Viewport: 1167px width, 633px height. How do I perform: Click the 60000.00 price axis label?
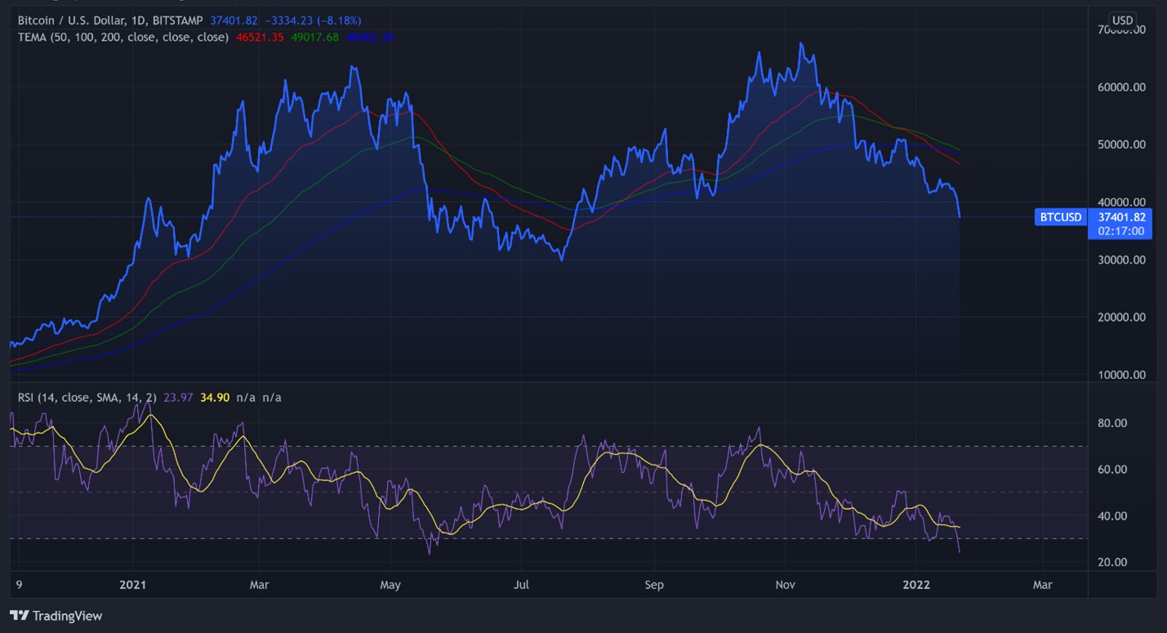click(1120, 87)
